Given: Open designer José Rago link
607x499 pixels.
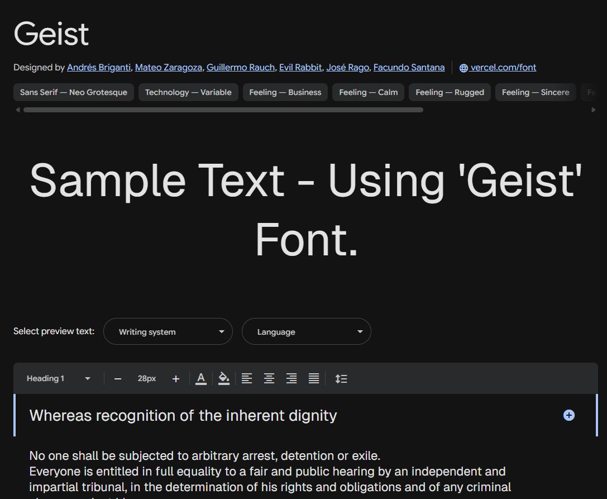Looking at the screenshot, I should coord(348,68).
